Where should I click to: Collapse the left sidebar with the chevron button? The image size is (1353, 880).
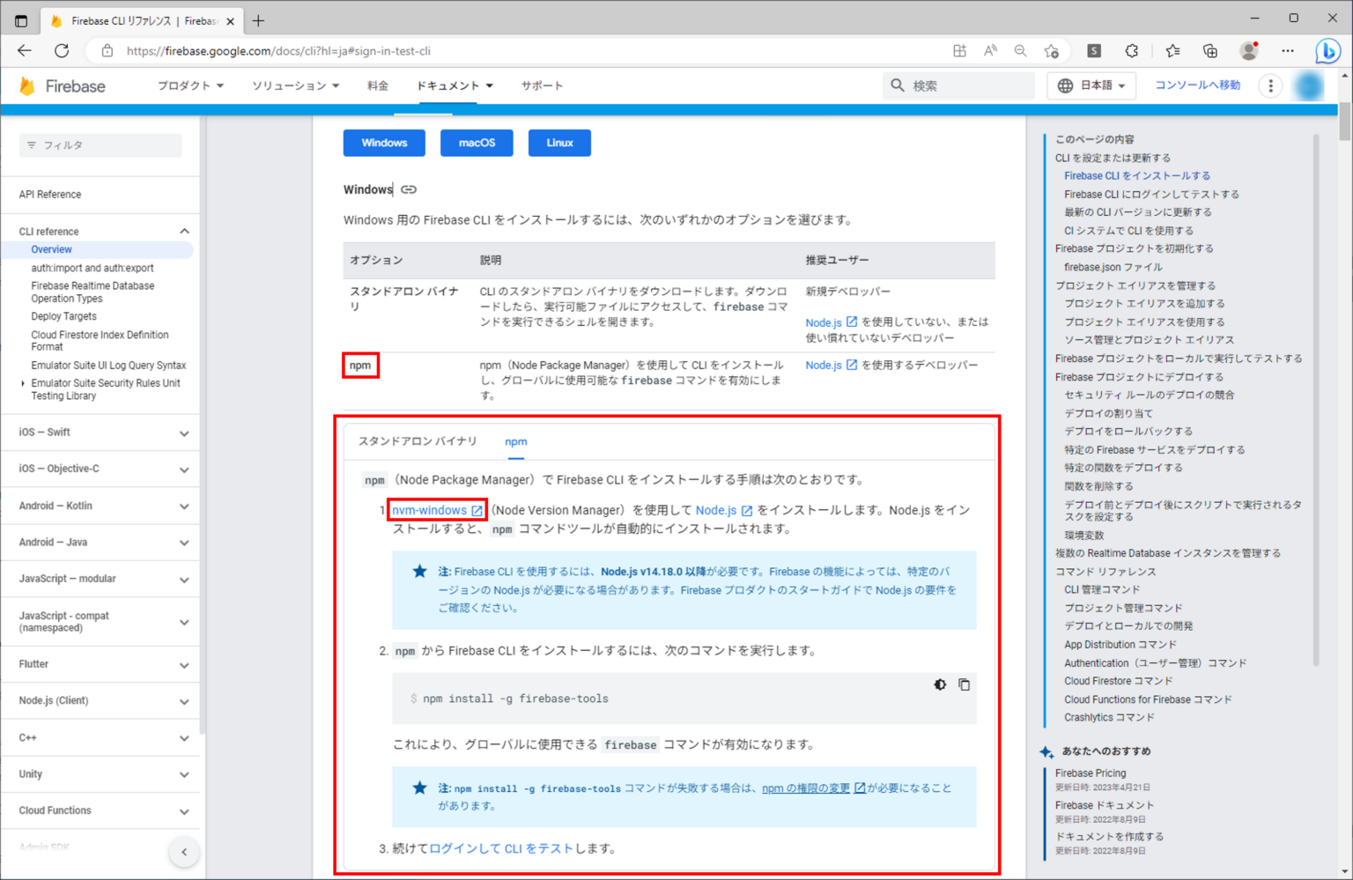coord(184,852)
